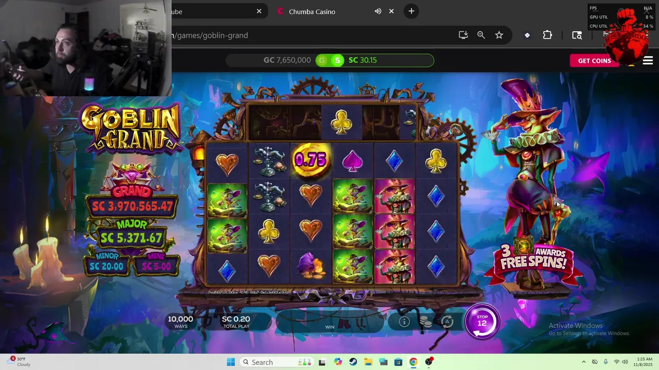Click the Goblin Grand game logo
659x370 pixels.
tap(131, 128)
